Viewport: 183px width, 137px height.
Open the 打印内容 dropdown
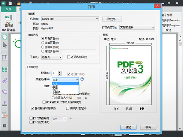[137, 27]
